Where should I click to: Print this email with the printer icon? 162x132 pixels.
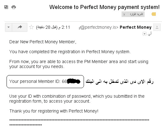(x=14, y=7)
